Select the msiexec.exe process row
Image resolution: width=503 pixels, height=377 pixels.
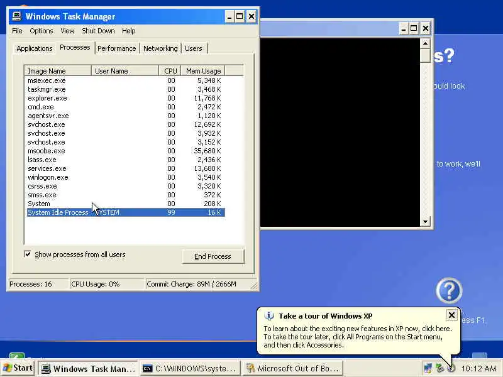point(126,80)
